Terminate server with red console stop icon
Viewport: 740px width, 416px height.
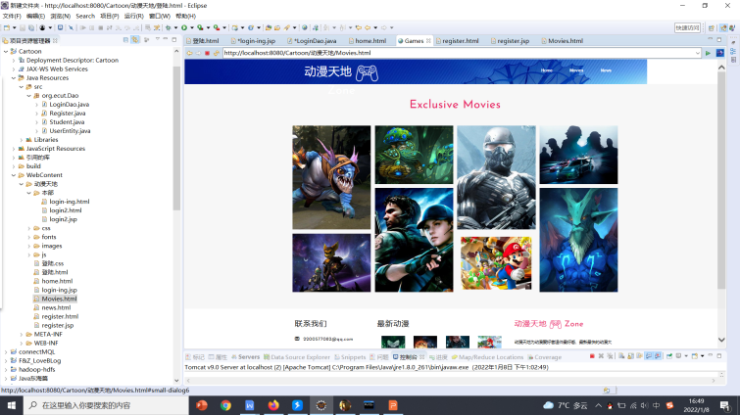592,356
